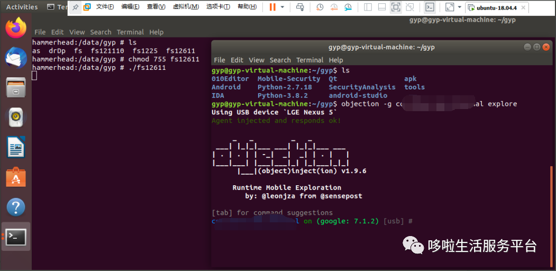This screenshot has height=271, width=556.
Task: Open Search menu in front terminal window
Action: click(x=280, y=60)
